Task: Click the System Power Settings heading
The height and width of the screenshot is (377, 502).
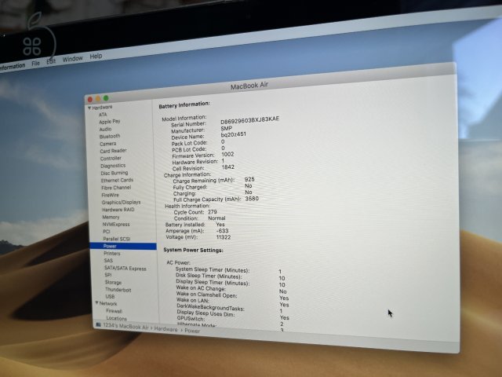Action: 194,250
